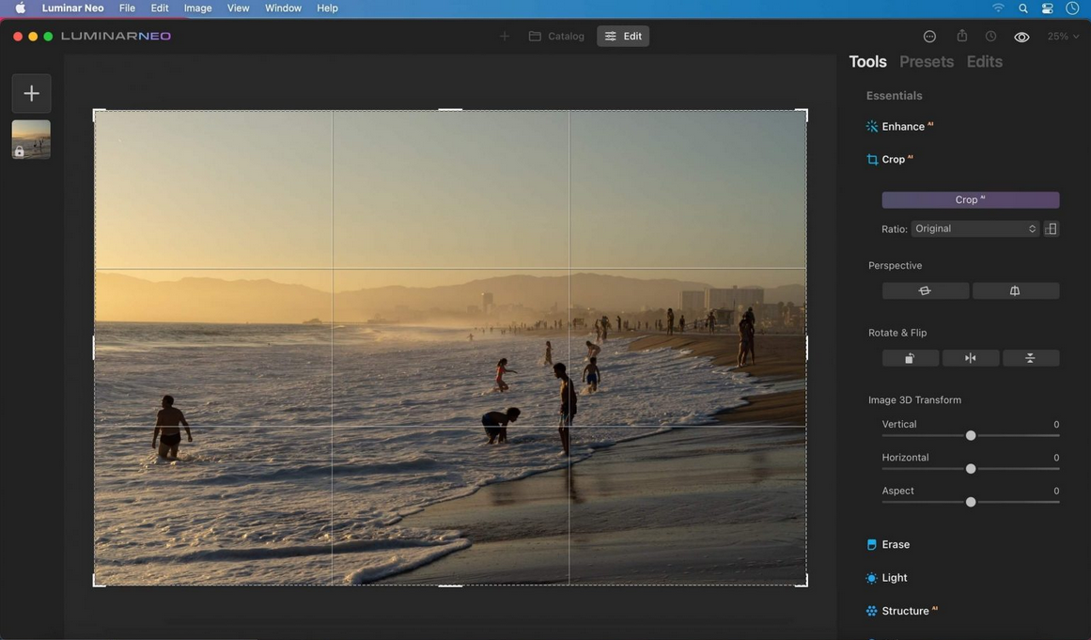
Task: Click the top-right crop corner handle
Action: [x=803, y=114]
